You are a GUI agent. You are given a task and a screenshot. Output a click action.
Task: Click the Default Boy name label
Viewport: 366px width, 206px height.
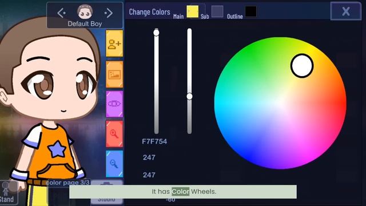[x=85, y=24]
